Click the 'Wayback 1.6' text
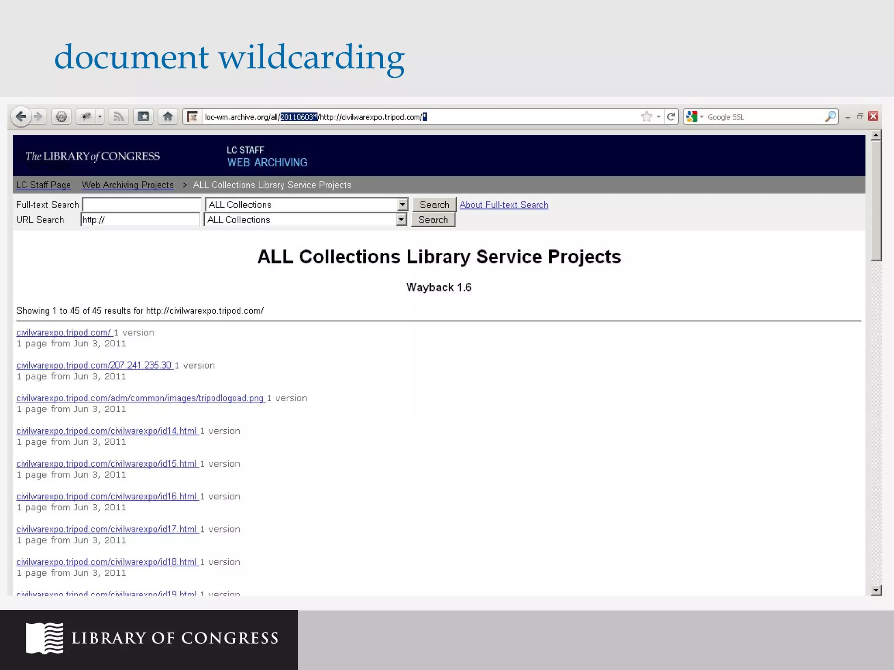The width and height of the screenshot is (894, 670). click(x=439, y=287)
